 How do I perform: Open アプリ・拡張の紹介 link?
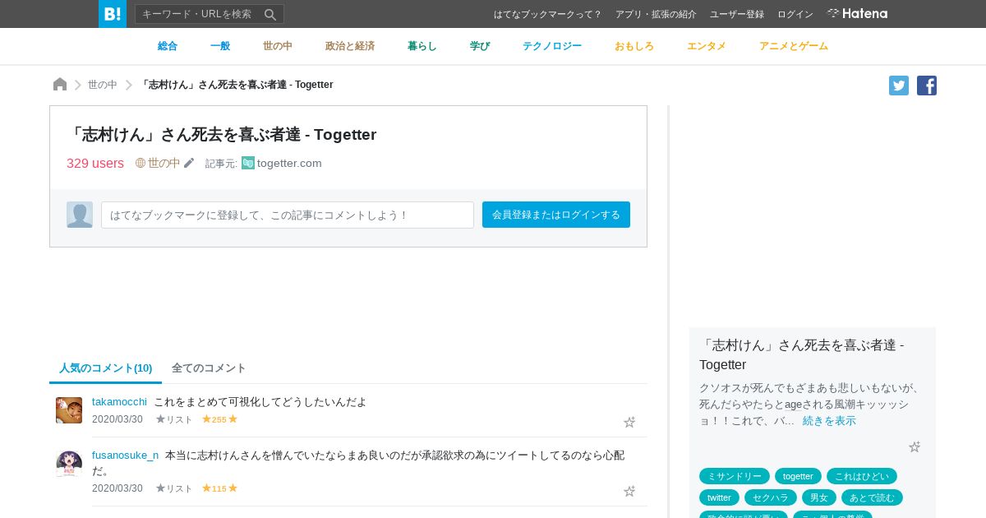click(656, 14)
